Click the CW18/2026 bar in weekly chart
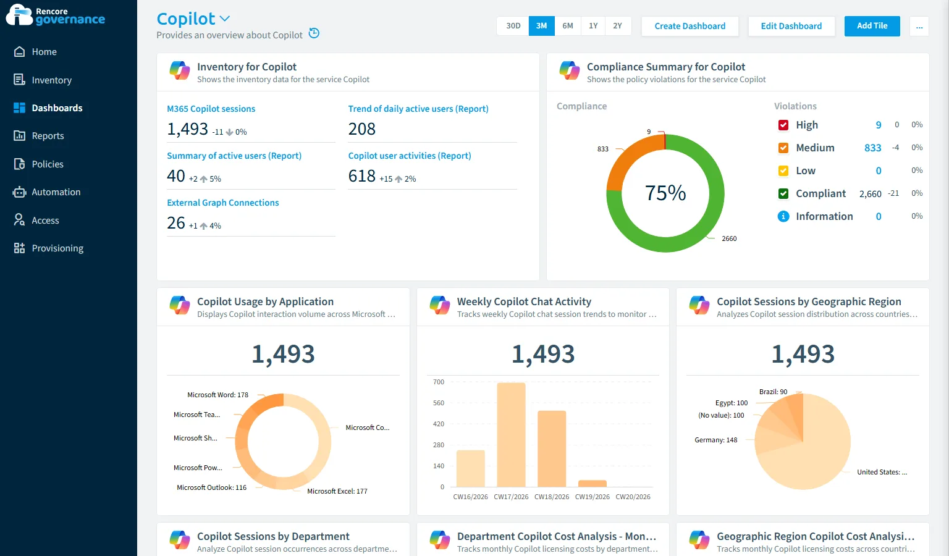 coord(552,449)
